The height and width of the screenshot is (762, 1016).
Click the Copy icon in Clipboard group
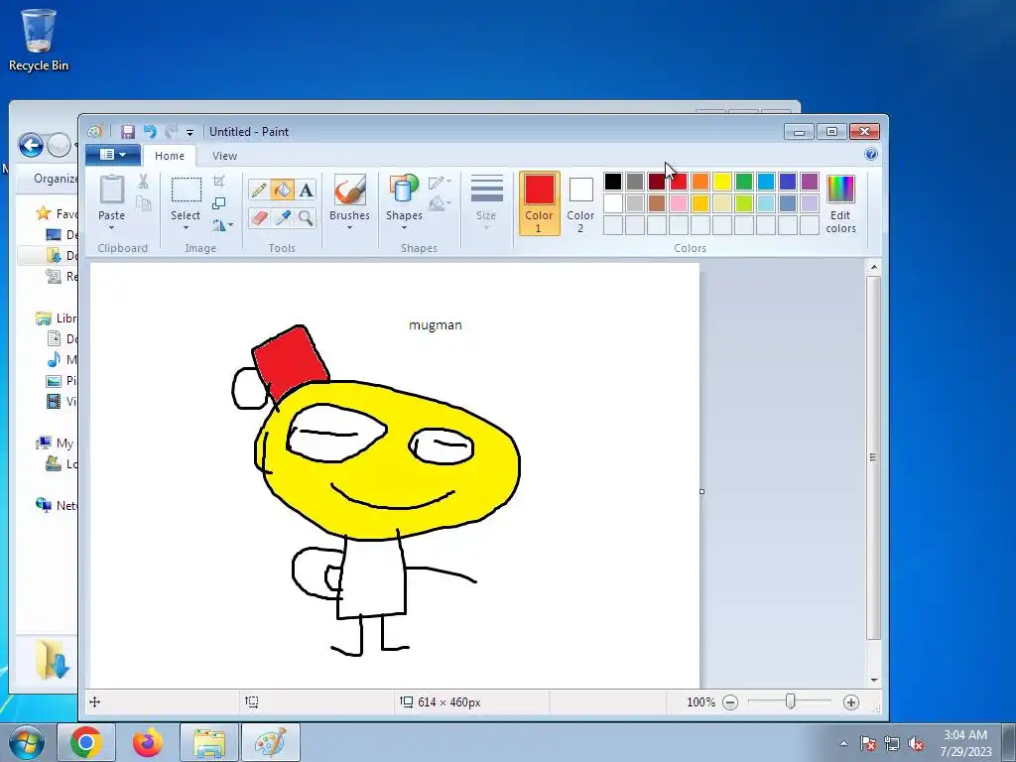coord(143,204)
